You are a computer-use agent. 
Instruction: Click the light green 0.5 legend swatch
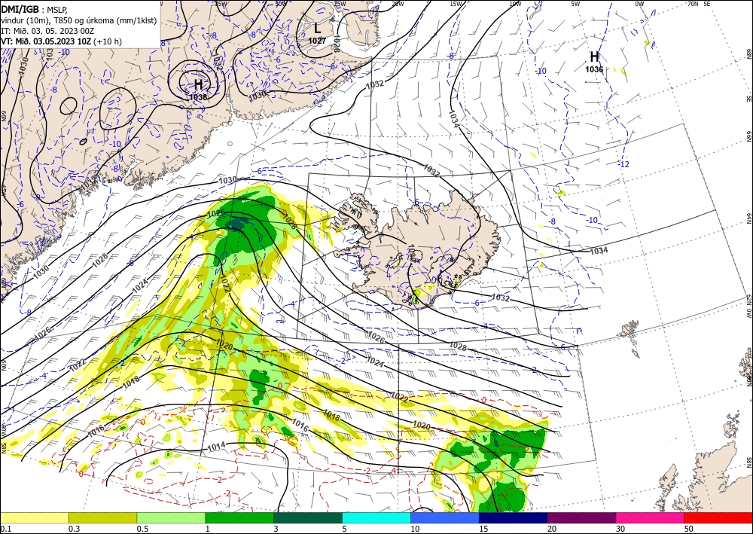[x=171, y=517]
